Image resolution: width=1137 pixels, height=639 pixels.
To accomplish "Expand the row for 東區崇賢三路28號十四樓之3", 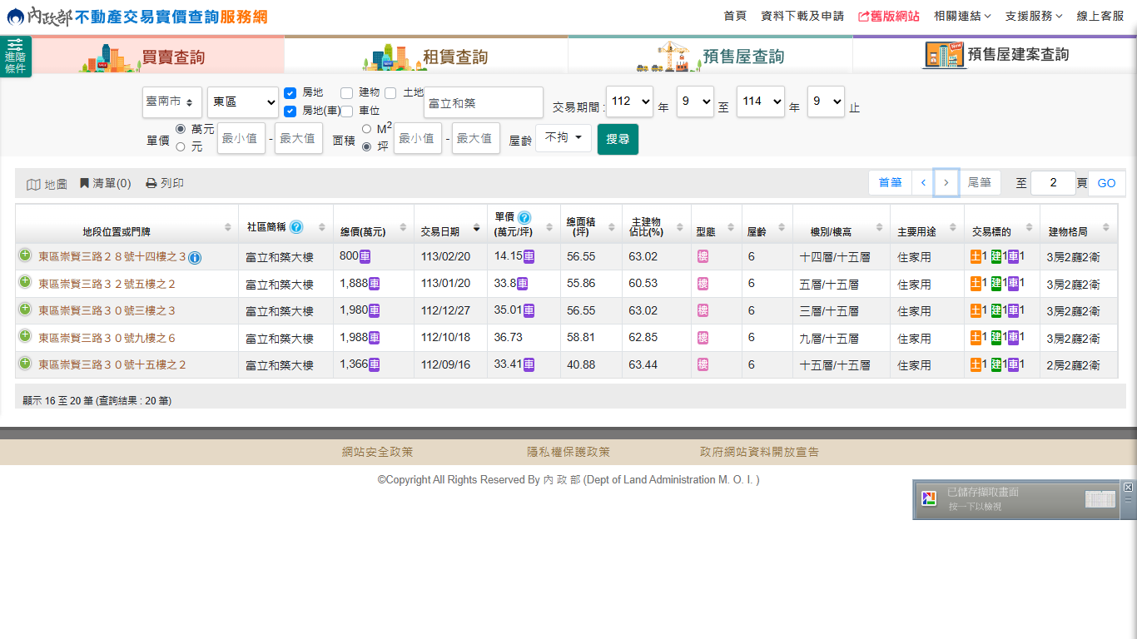I will pos(25,256).
